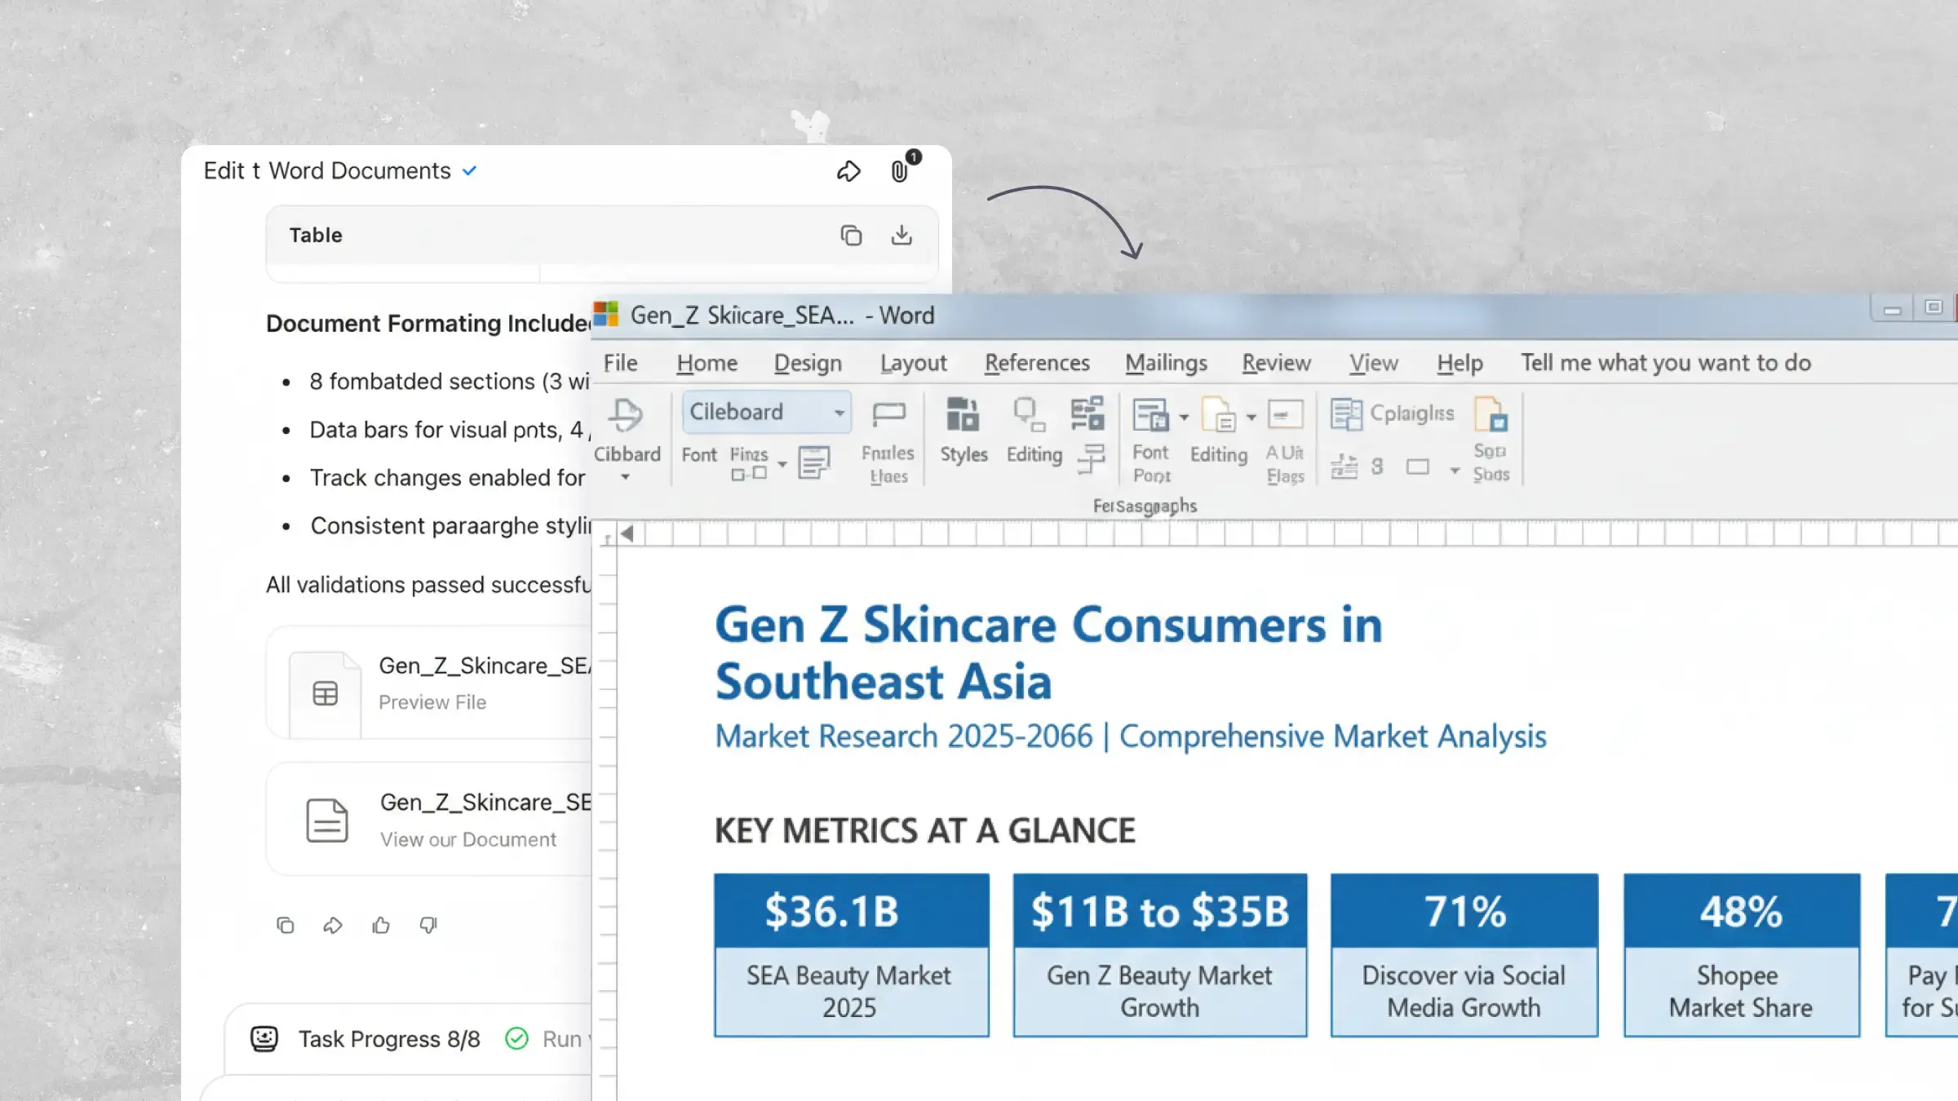
Task: Click the document file icon for viewing
Action: (x=326, y=820)
